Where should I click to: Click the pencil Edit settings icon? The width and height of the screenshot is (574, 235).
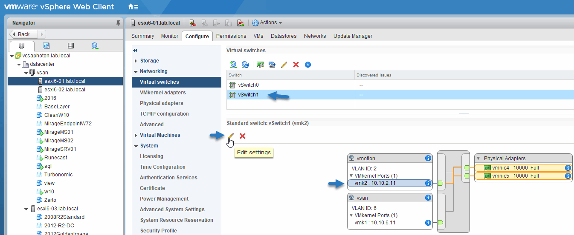point(231,136)
